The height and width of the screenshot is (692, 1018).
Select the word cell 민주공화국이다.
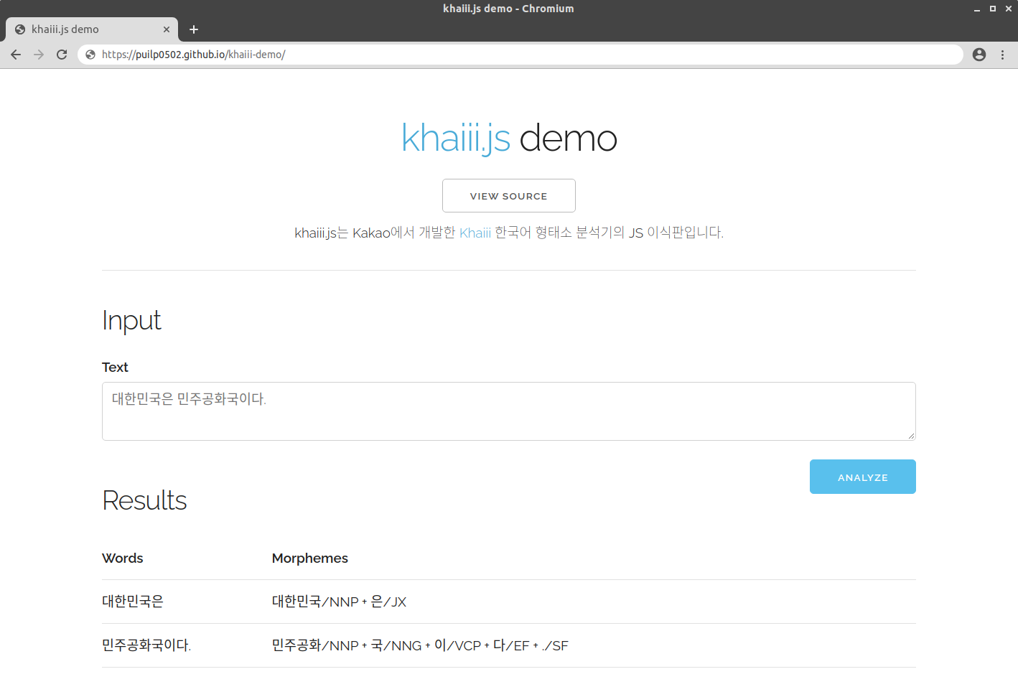click(146, 645)
